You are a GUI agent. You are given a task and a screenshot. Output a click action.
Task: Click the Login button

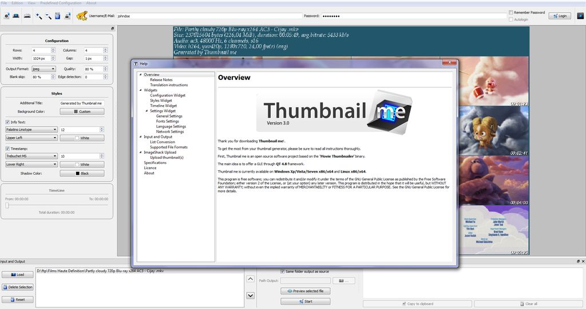coord(560,15)
